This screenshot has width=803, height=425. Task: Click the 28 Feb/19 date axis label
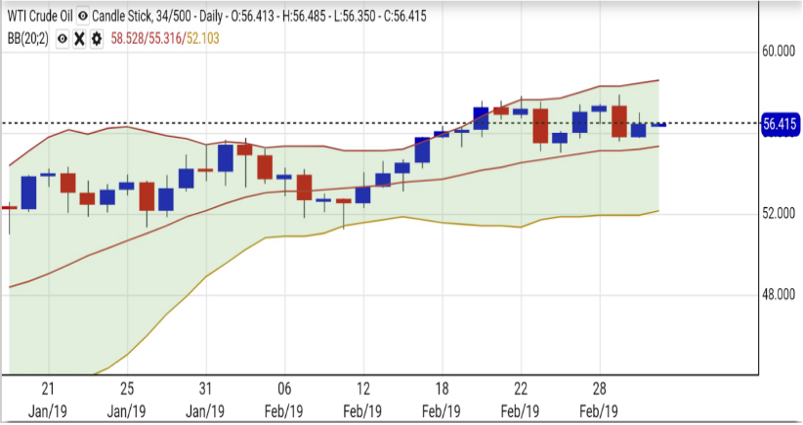click(599, 398)
